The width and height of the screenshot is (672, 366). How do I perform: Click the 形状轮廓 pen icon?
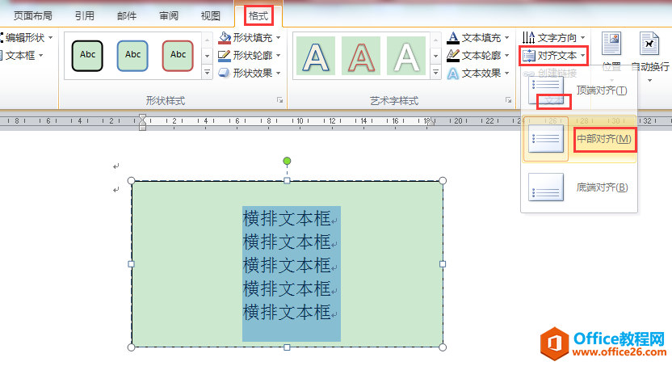pyautogui.click(x=225, y=55)
